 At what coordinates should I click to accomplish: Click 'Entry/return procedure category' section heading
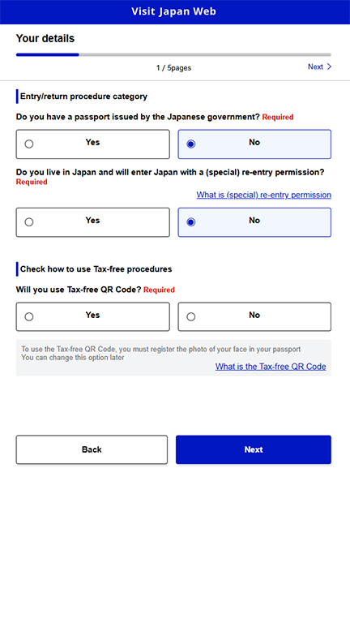pos(83,97)
